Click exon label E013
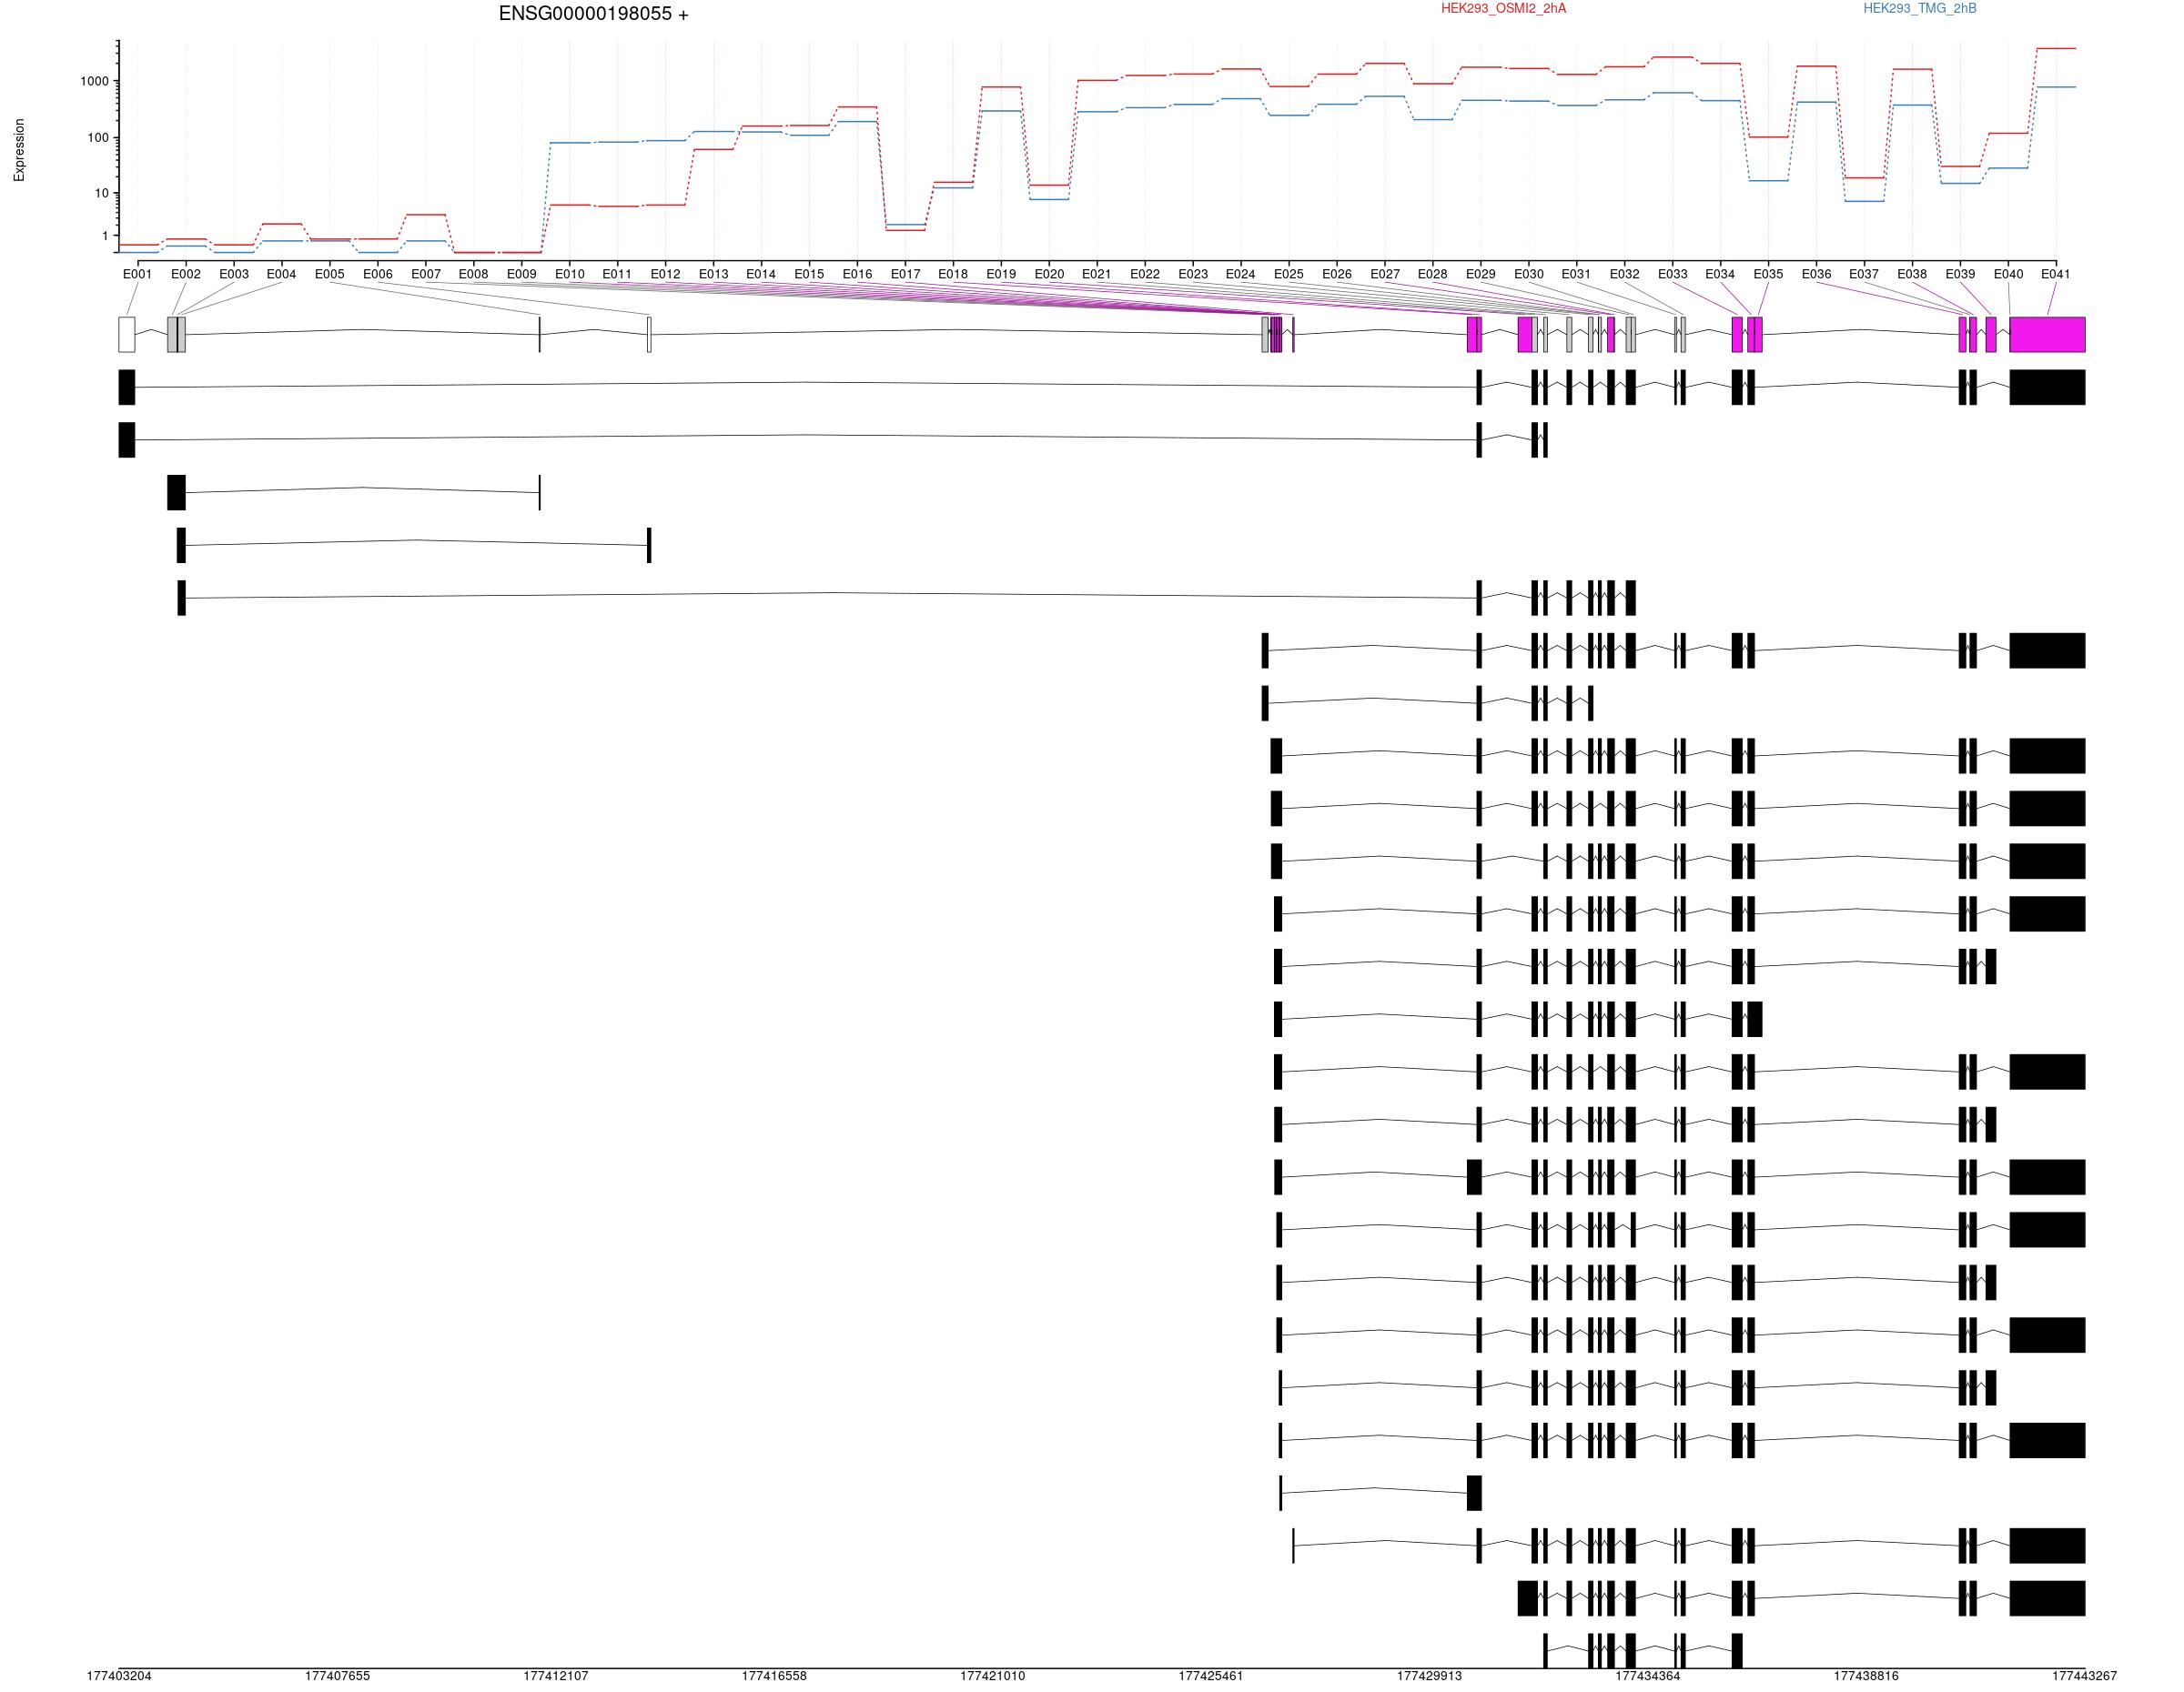 [x=713, y=274]
